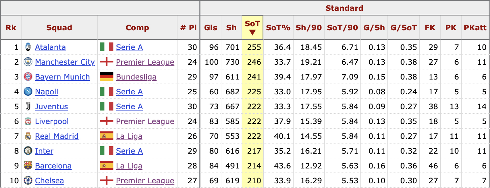The width and height of the screenshot is (490, 188).
Task: Sort by the Squad column header
Action: click(59, 28)
